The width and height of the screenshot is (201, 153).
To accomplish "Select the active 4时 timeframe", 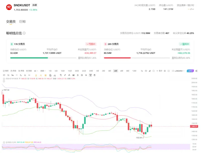I will (116, 71).
